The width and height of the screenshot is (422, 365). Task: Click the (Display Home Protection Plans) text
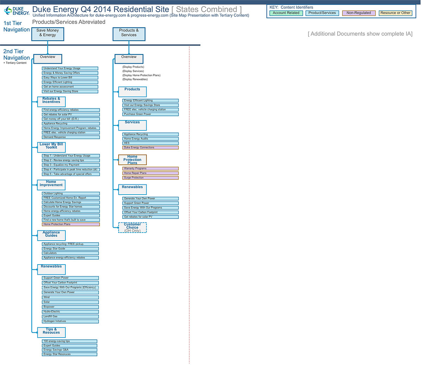tap(141, 75)
